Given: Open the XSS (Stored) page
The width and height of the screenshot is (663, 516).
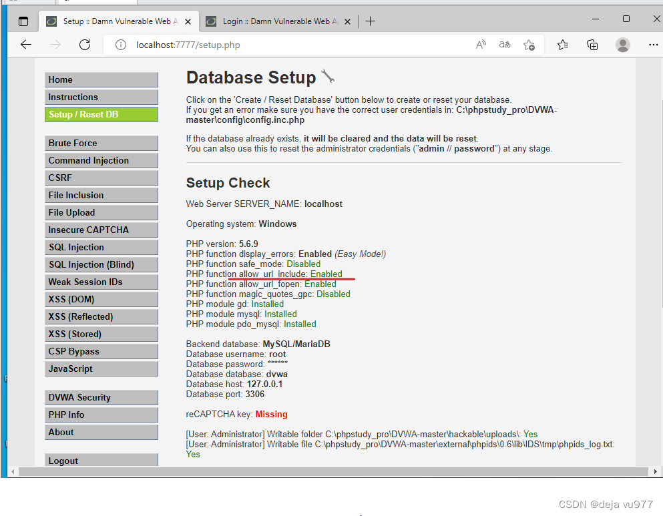Looking at the screenshot, I should coord(101,334).
